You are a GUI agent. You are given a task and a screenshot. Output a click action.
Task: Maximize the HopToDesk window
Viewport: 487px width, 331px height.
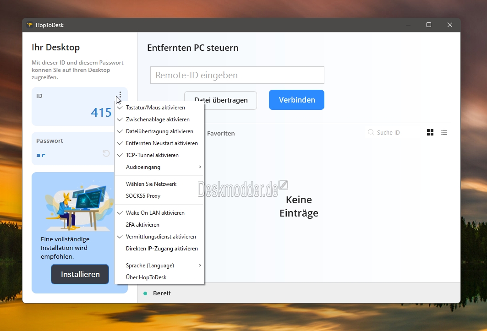(429, 25)
